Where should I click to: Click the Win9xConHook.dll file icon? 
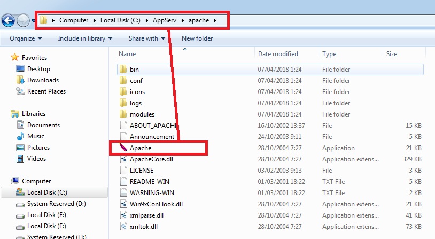[123, 204]
